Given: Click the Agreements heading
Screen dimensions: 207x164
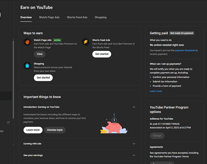Looking at the screenshot, I should [156, 147].
